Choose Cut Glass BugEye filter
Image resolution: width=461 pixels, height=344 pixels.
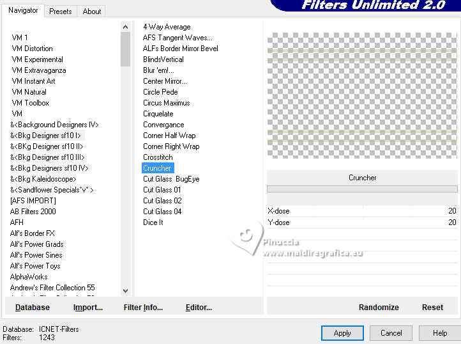pos(171,180)
